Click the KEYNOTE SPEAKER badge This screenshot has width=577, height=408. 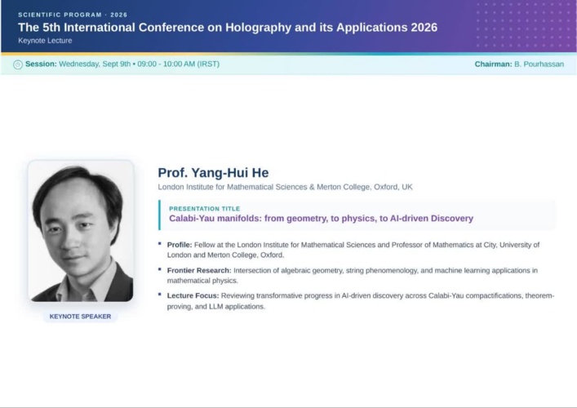80,317
